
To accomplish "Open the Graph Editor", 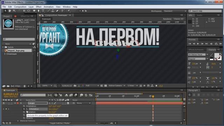I will click(91, 95).
